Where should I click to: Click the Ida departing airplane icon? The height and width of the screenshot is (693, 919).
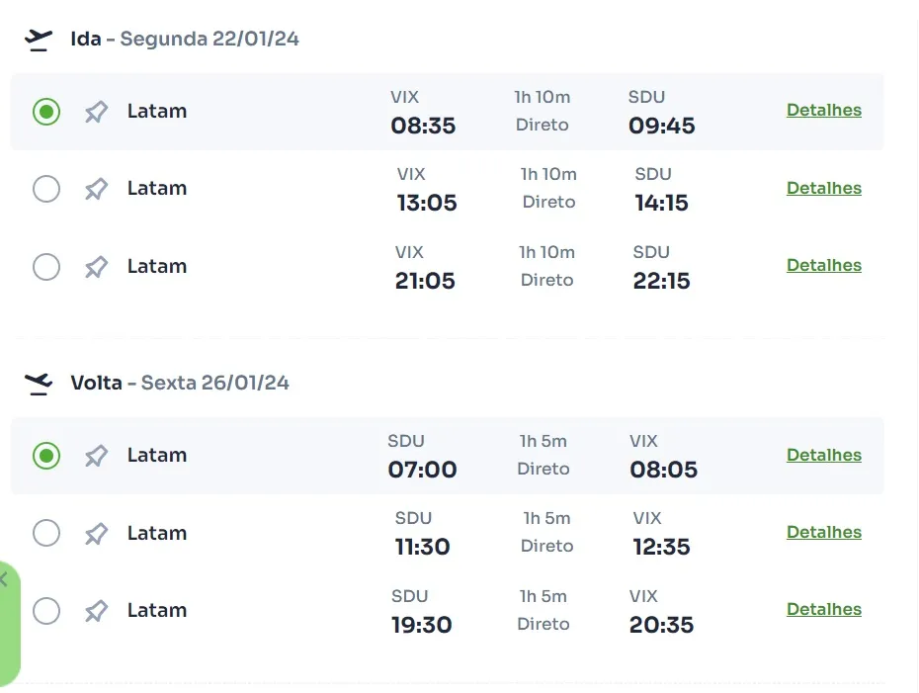[x=39, y=40]
